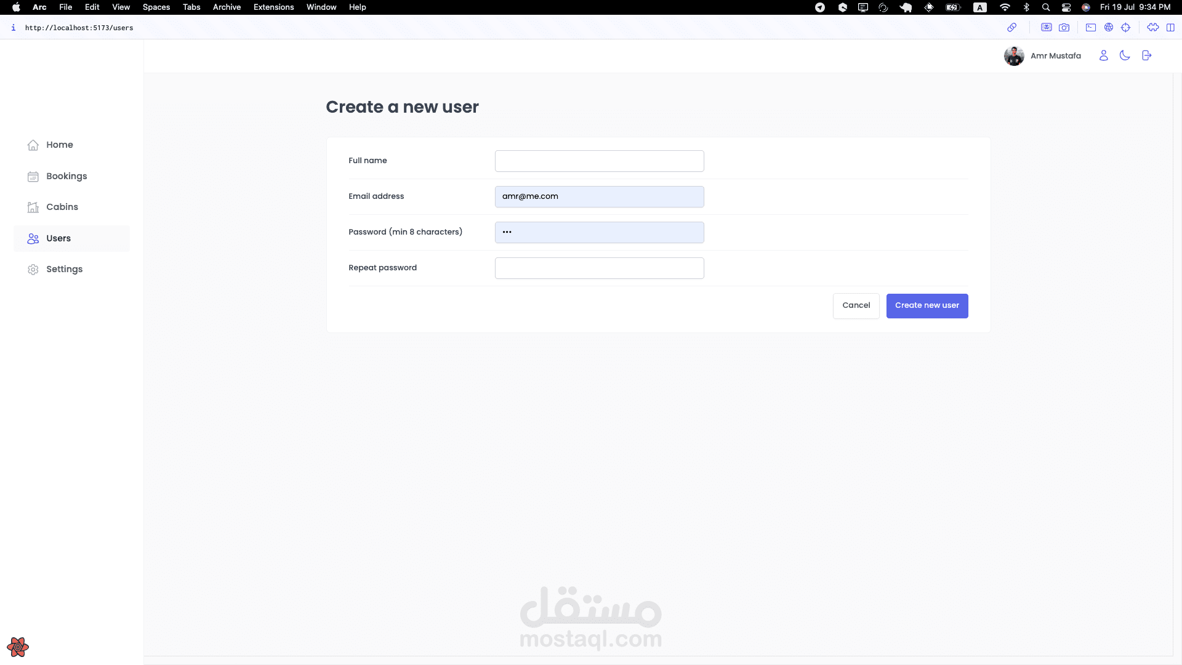Select the Users sidebar item
The image size is (1182, 665).
71,238
